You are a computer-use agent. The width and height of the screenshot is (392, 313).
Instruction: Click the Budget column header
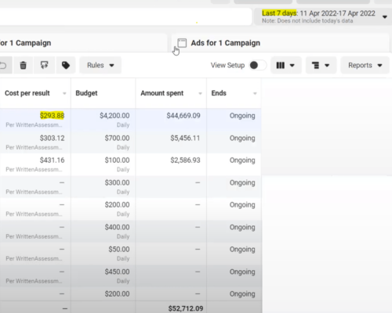click(86, 93)
